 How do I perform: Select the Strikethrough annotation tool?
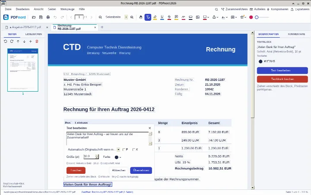169,17
